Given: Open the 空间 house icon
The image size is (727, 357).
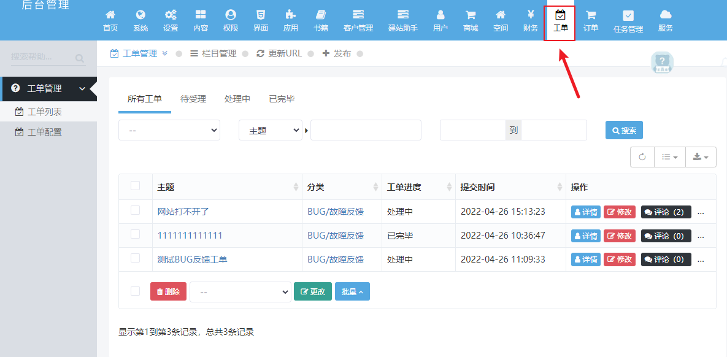Looking at the screenshot, I should tap(500, 15).
